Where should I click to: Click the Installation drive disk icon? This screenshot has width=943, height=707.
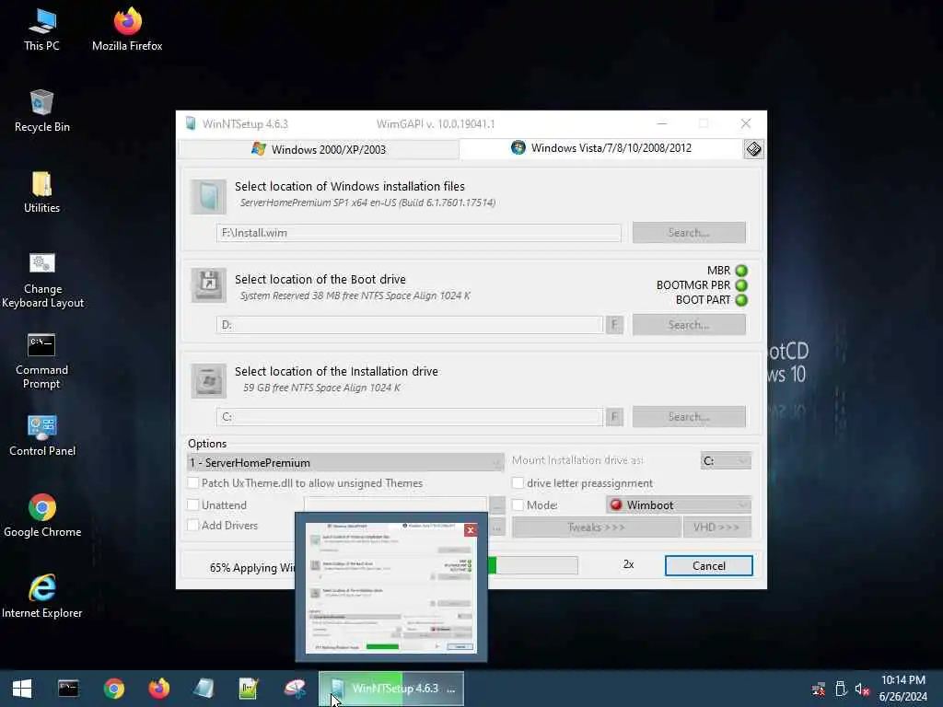[209, 380]
